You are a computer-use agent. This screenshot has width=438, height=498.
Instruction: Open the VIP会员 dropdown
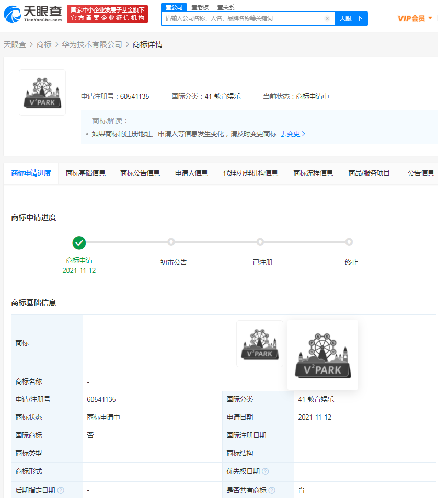tap(415, 19)
